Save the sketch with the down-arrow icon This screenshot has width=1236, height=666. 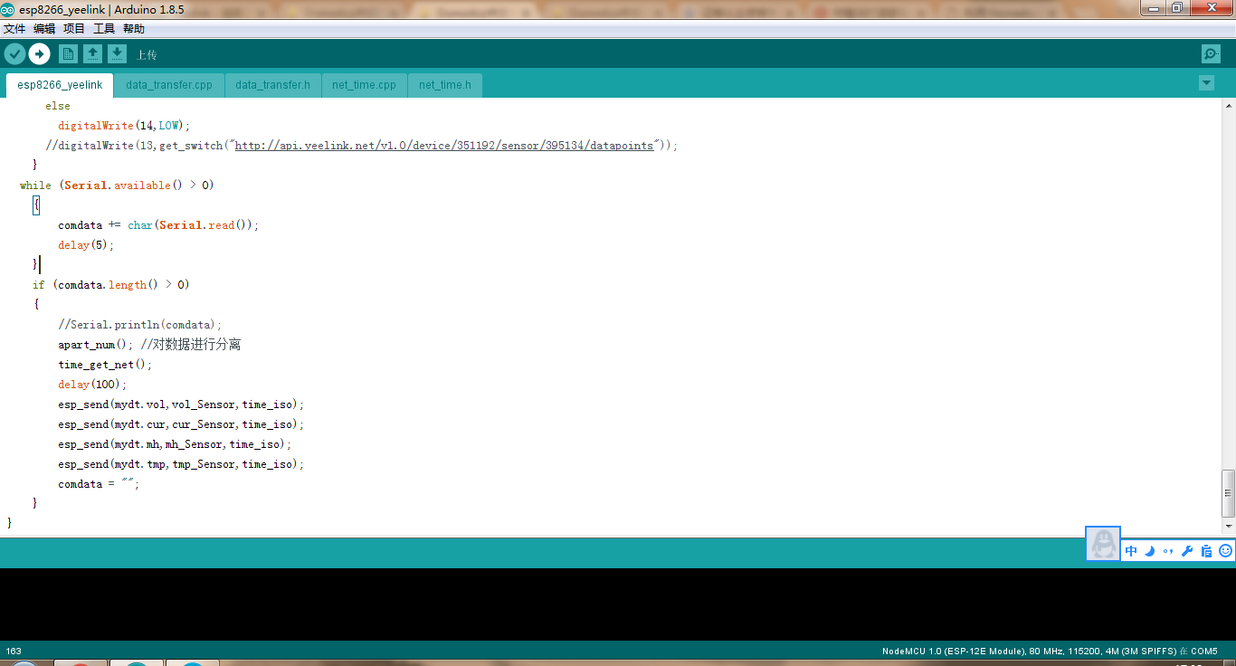[x=117, y=54]
